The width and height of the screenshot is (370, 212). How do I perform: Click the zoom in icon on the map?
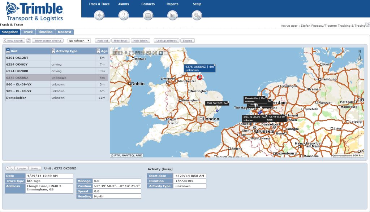pyautogui.click(x=121, y=53)
